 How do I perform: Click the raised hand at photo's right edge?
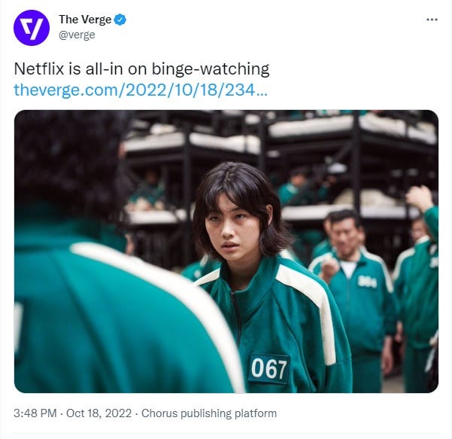click(x=420, y=197)
